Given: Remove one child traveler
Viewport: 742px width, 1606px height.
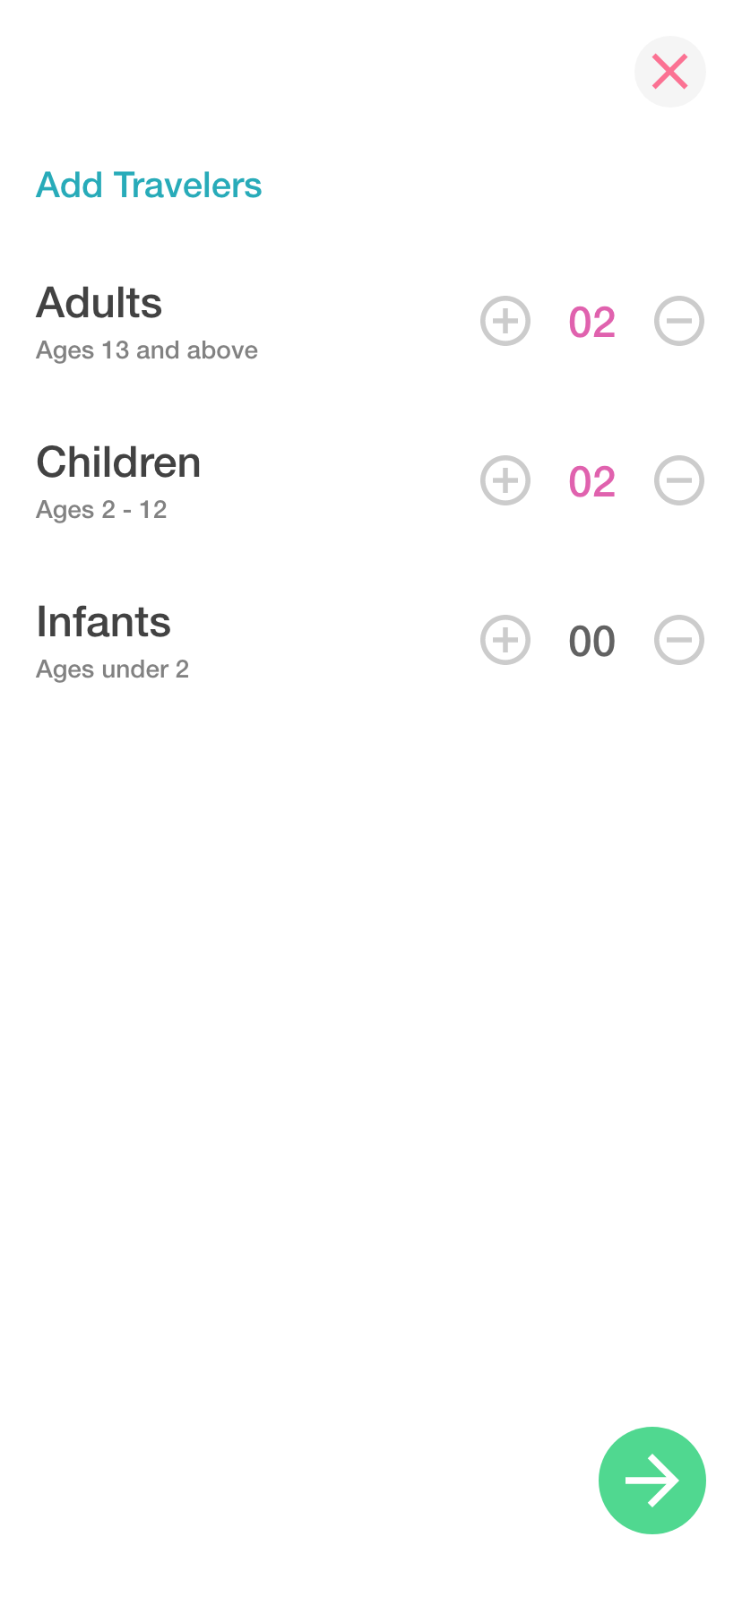Looking at the screenshot, I should click(679, 480).
